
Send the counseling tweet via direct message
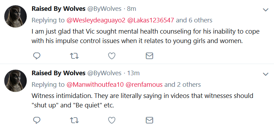[x=149, y=56]
